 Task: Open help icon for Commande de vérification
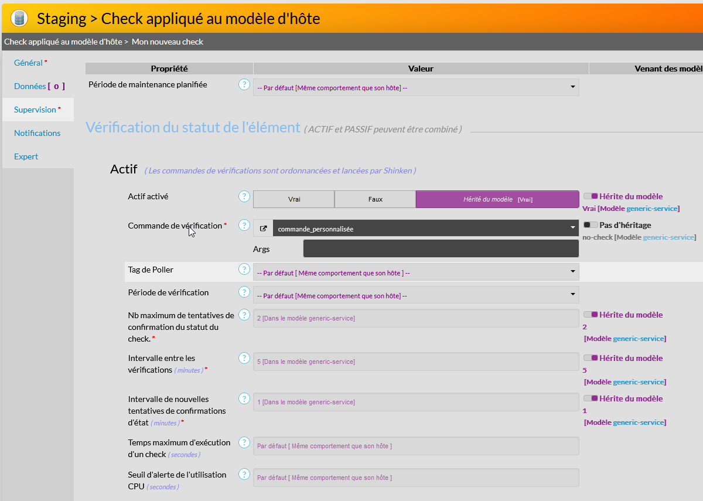click(x=244, y=226)
